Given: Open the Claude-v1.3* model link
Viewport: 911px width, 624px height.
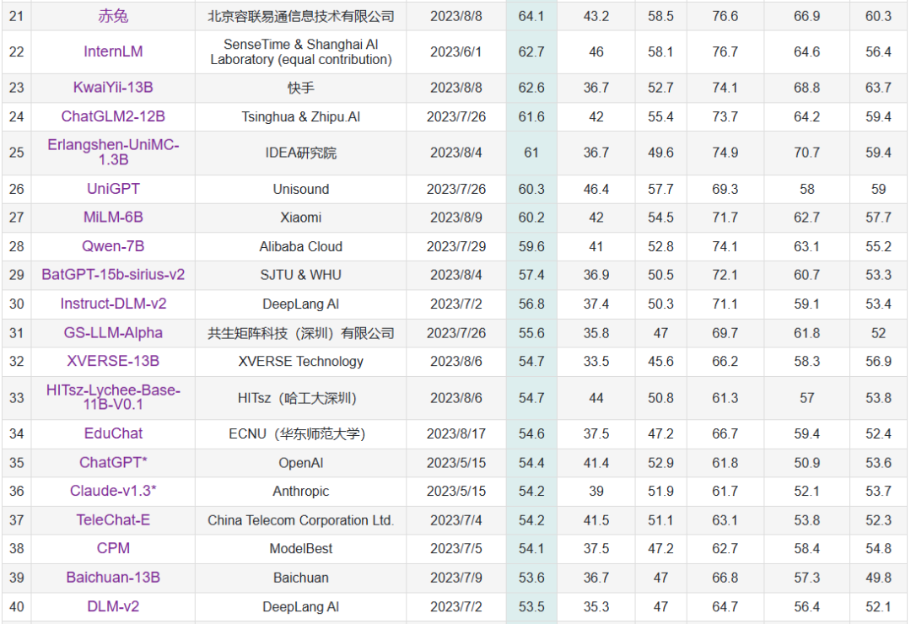Looking at the screenshot, I should (113, 491).
